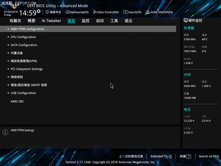
Task: Open AMD fTPM configuration entry
Action: coord(88,29)
